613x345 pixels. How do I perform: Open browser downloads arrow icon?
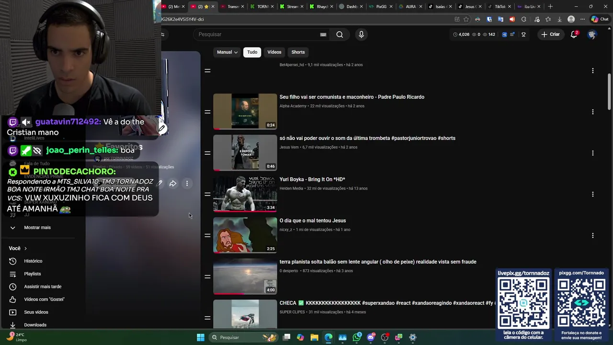tap(559, 19)
